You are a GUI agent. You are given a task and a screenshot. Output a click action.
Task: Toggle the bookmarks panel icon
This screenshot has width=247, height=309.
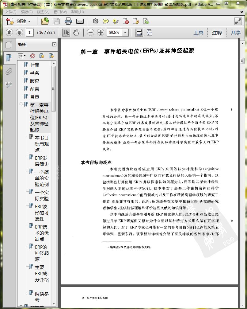click(9, 58)
